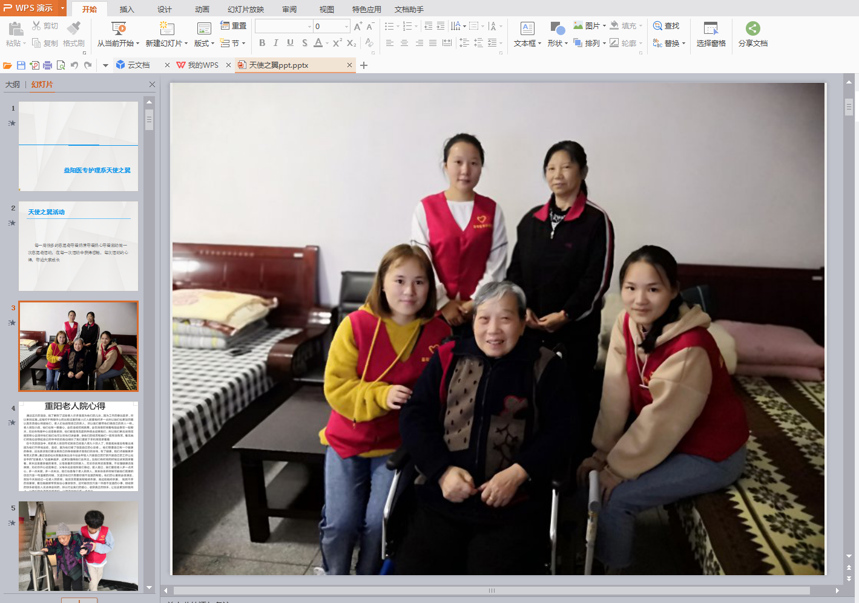
Task: Click the new tab plus button
Action: [x=364, y=65]
